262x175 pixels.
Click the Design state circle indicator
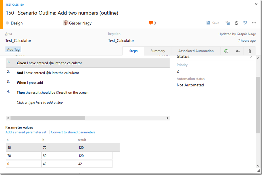7,23
